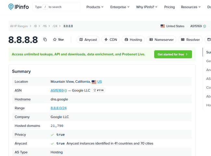Click Get started for free button
Screen dimensions: 211x156
coord(173,54)
